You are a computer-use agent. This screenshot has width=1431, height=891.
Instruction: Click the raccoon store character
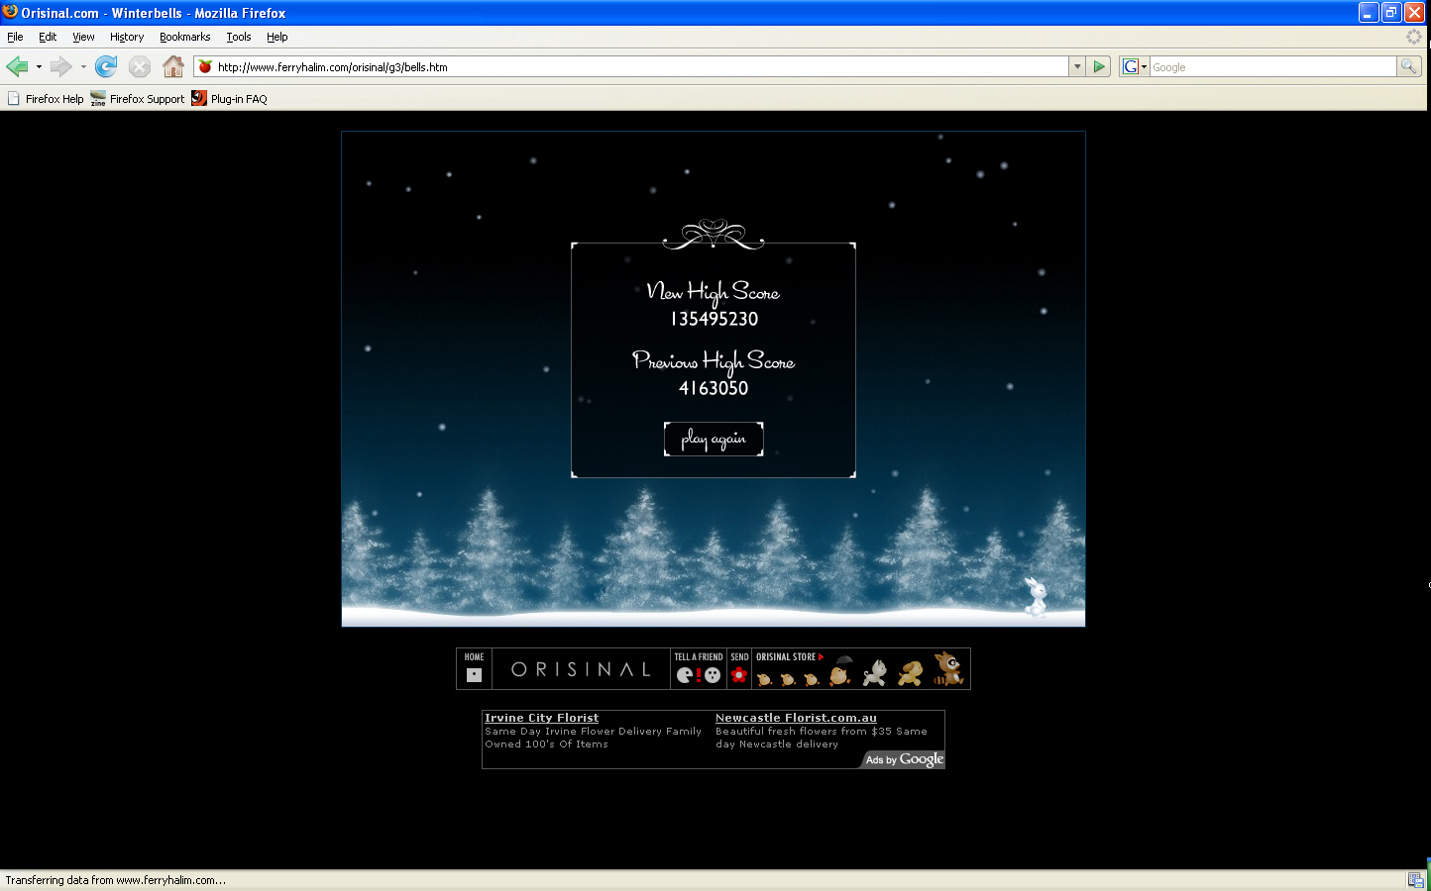point(949,668)
